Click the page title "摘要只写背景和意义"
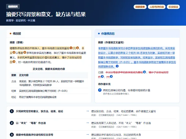Screen dimensions: 186x139 (x=46, y=14)
